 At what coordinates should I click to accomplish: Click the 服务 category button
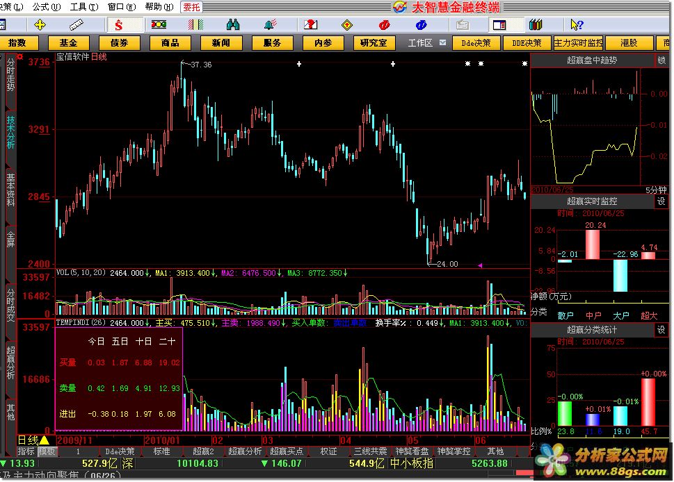[x=272, y=43]
